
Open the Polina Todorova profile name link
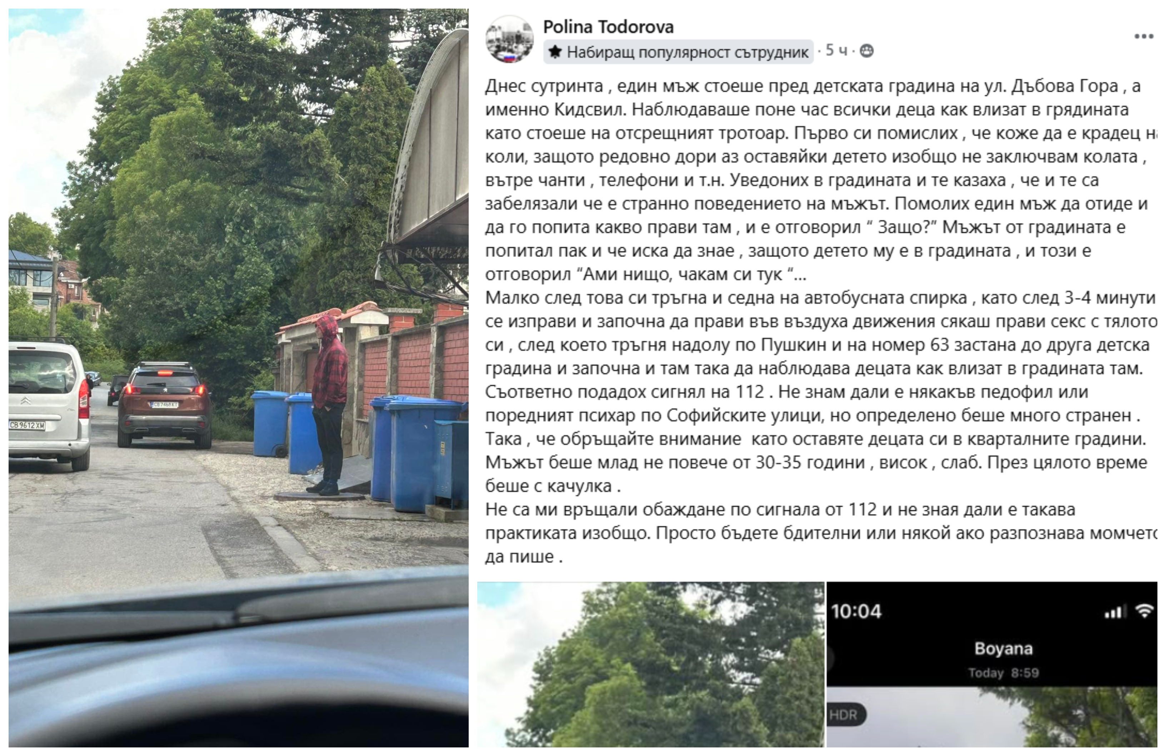pyautogui.click(x=608, y=26)
